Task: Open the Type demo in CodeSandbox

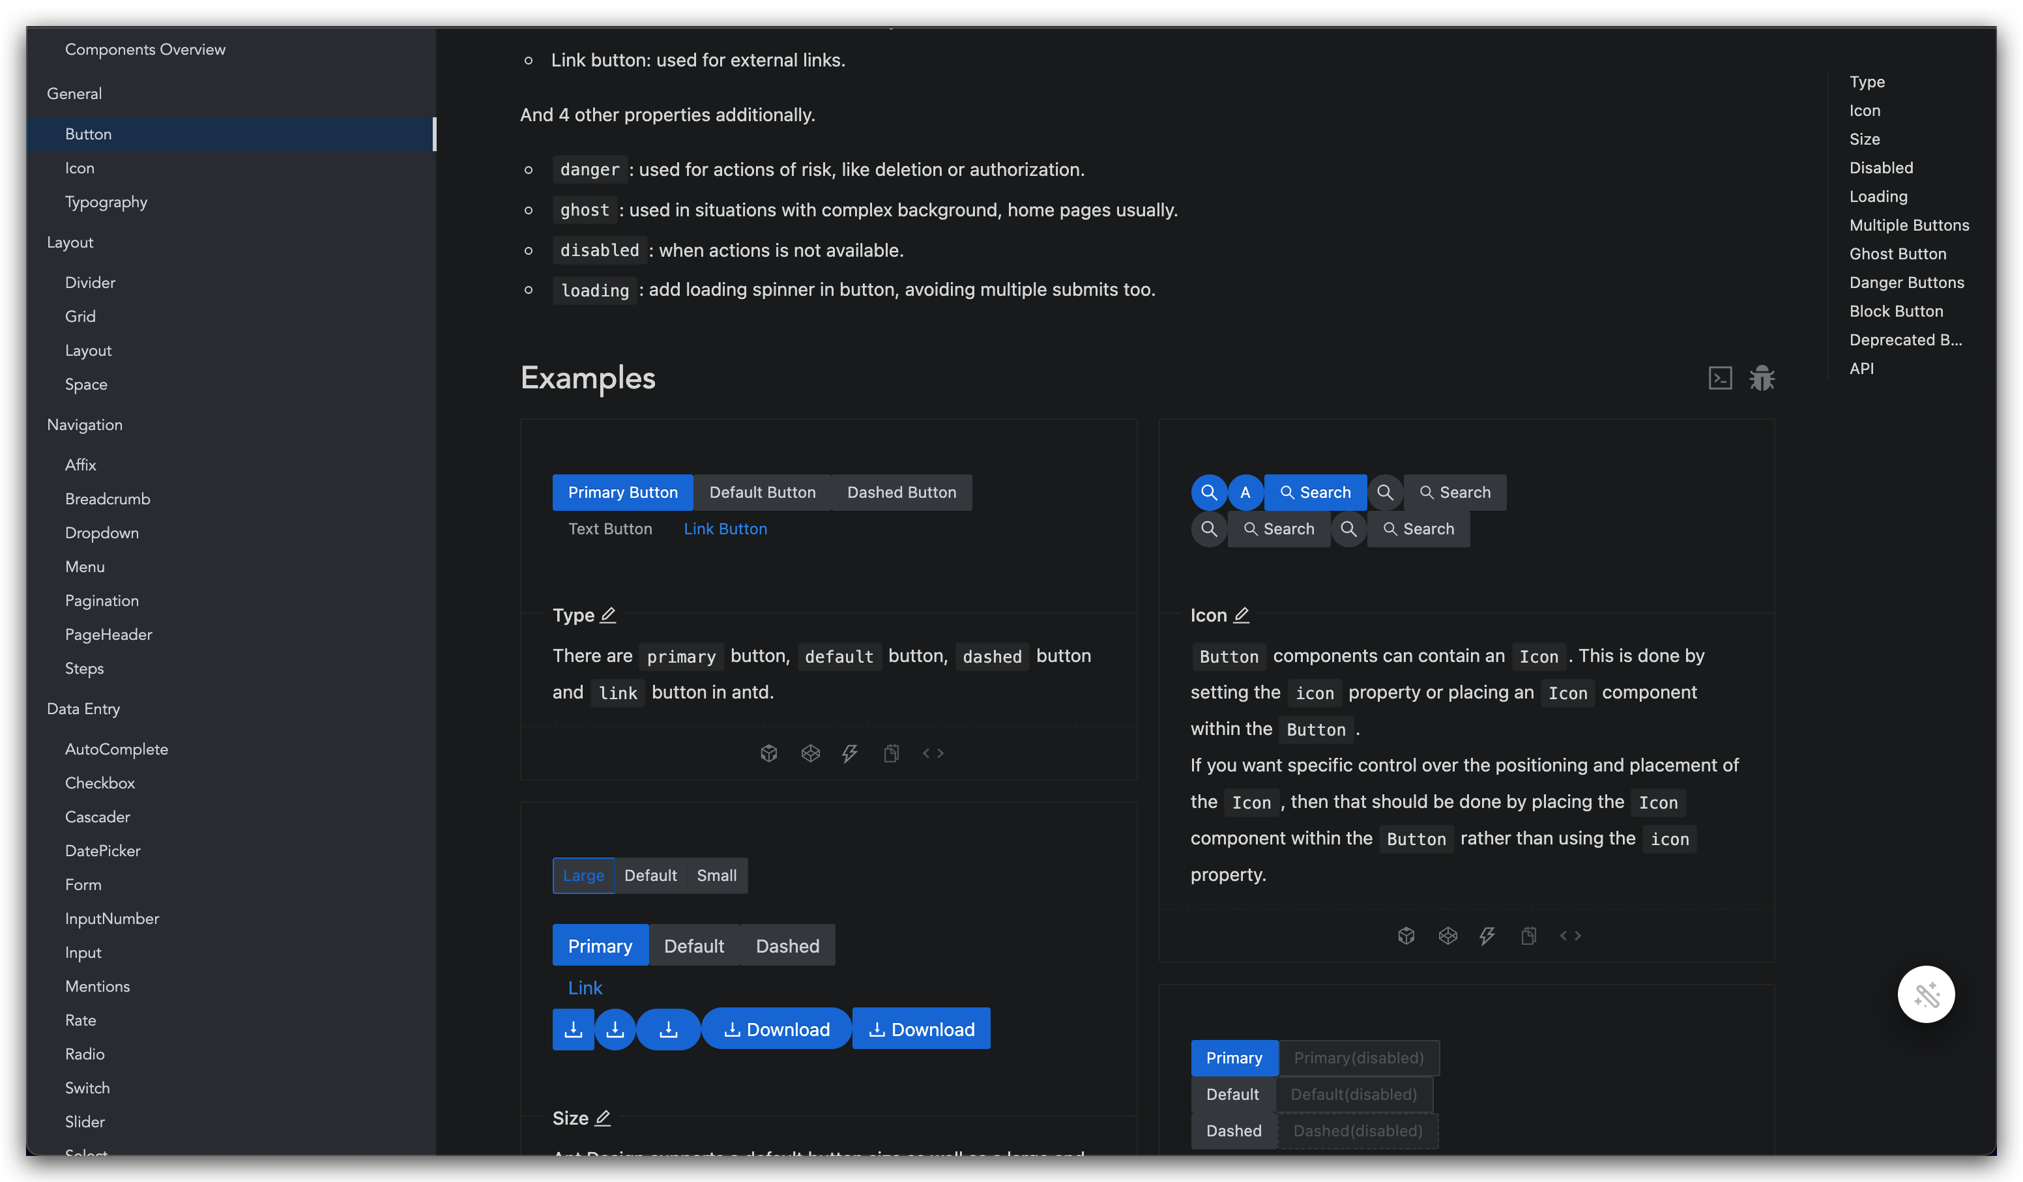Action: 768,753
